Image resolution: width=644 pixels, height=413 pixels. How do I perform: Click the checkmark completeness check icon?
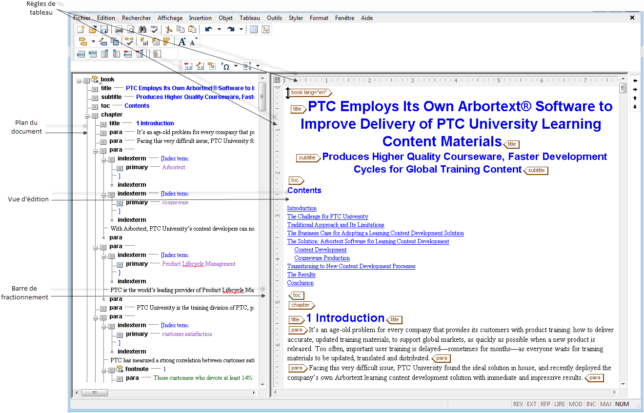[x=129, y=41]
